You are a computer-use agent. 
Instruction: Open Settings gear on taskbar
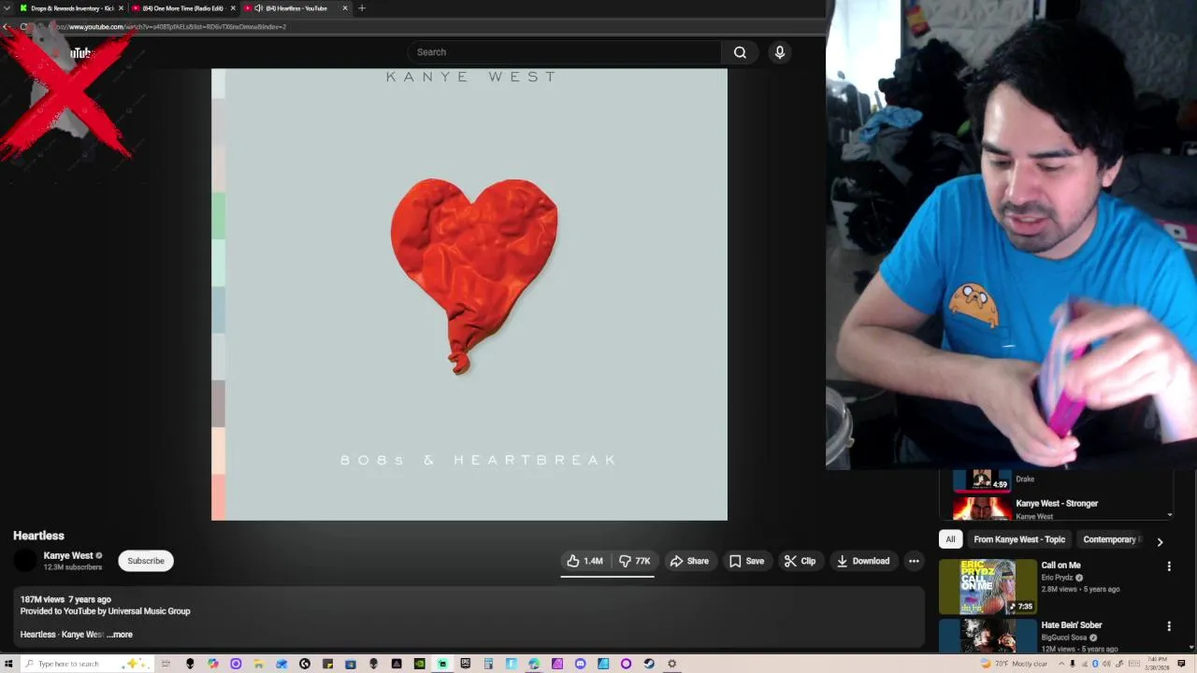(x=671, y=664)
